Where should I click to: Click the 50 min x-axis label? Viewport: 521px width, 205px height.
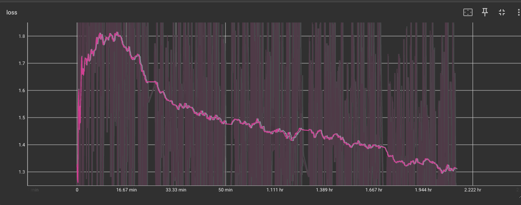coord(225,190)
